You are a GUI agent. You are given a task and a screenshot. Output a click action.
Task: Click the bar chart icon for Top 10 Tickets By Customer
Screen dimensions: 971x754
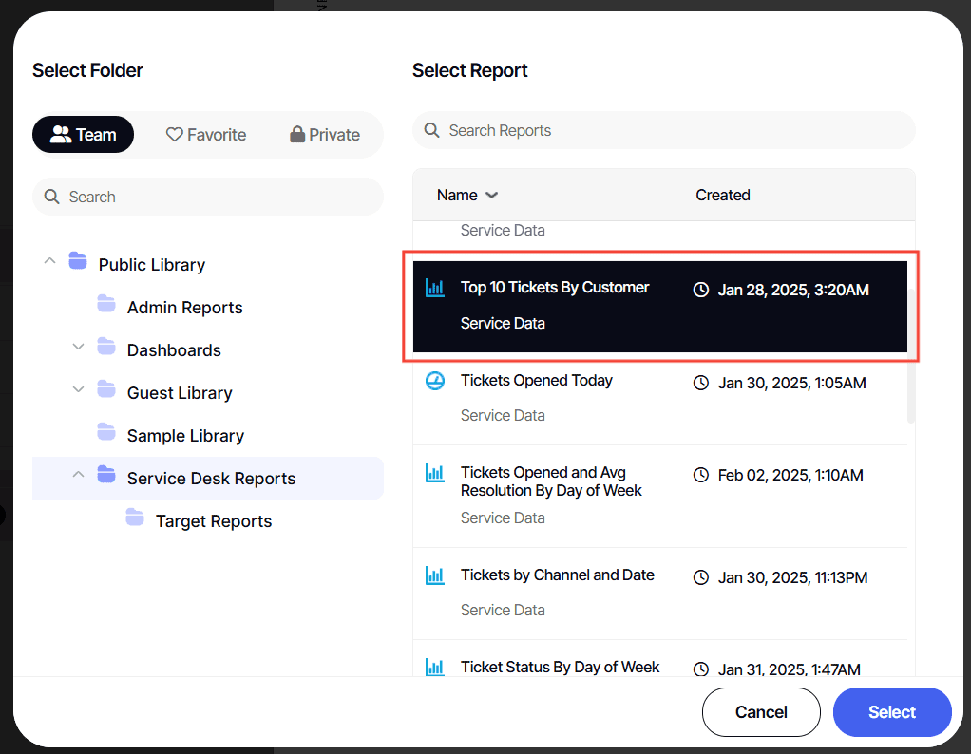coord(434,288)
